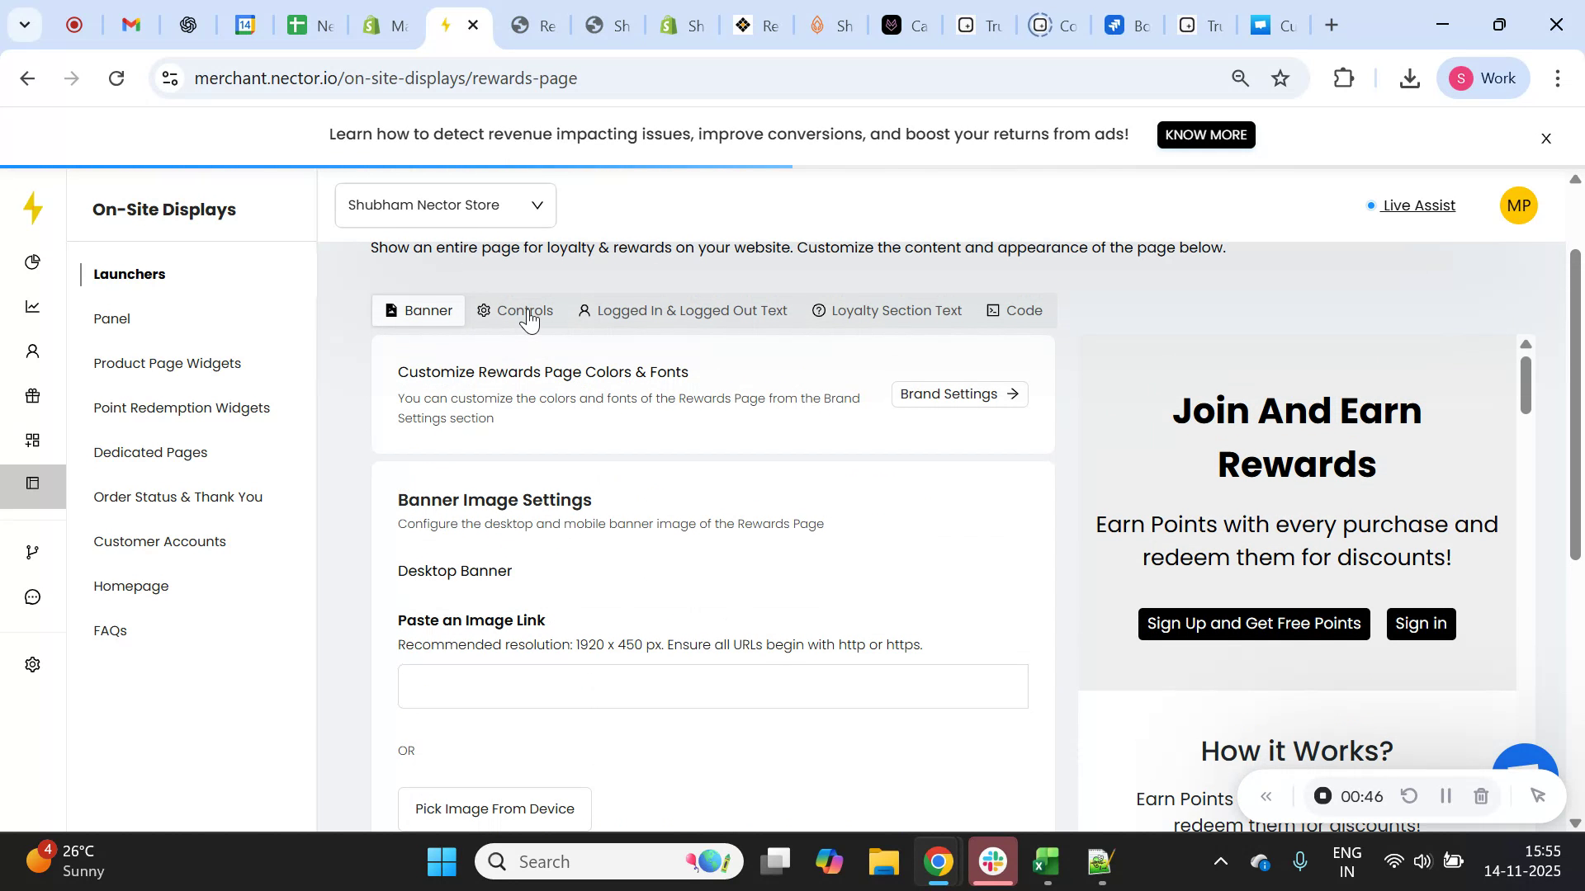Screen dimensions: 1585x891
Task: Click the Nector lightning bolt logo
Action: (x=33, y=209)
